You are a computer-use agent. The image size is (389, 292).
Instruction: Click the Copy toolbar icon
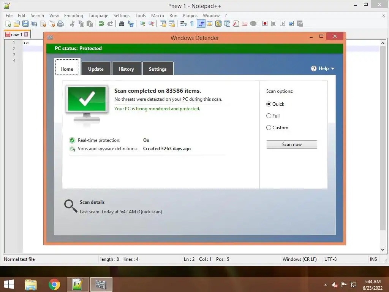81,24
